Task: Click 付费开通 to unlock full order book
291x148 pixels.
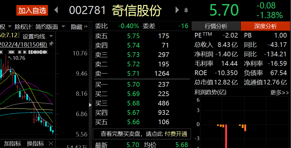Action: [176, 134]
